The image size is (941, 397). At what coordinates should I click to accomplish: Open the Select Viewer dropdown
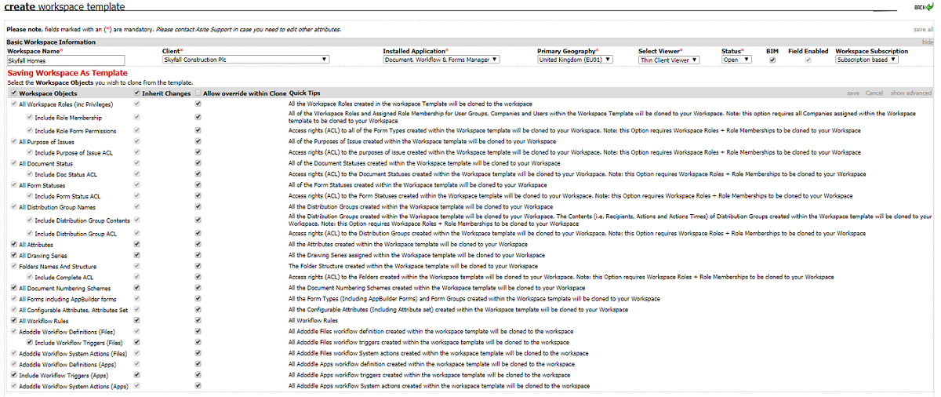[668, 60]
